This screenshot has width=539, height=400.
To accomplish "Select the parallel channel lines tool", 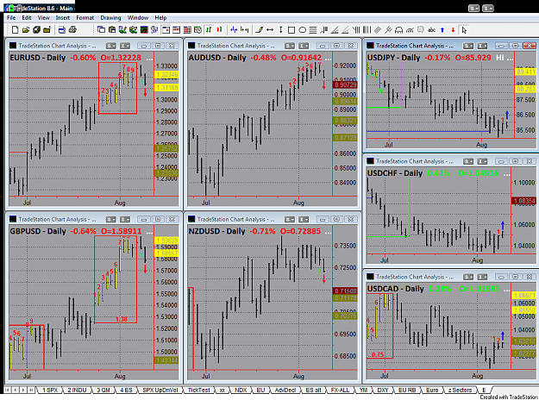I will coord(378,30).
